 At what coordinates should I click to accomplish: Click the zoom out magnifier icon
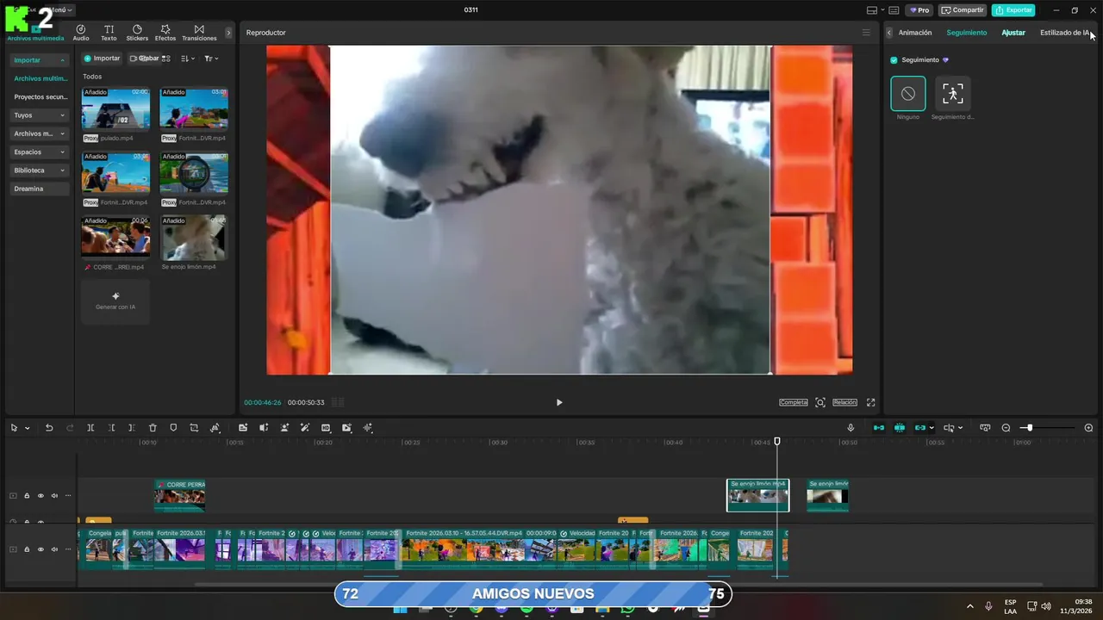pos(1006,428)
